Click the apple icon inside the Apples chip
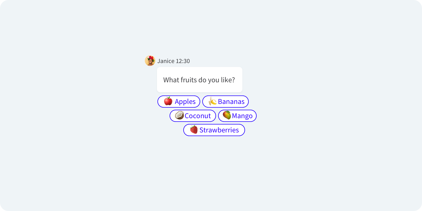This screenshot has width=422, height=211. [168, 101]
